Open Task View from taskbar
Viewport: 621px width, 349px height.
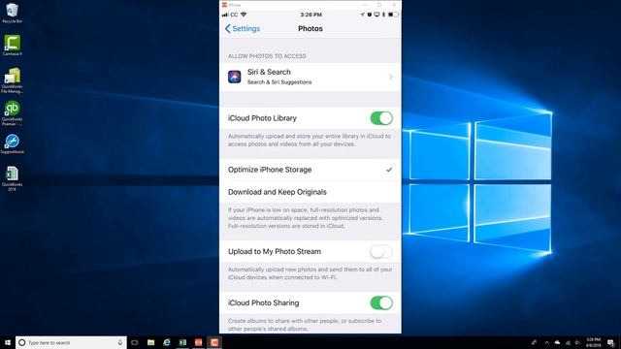135,342
